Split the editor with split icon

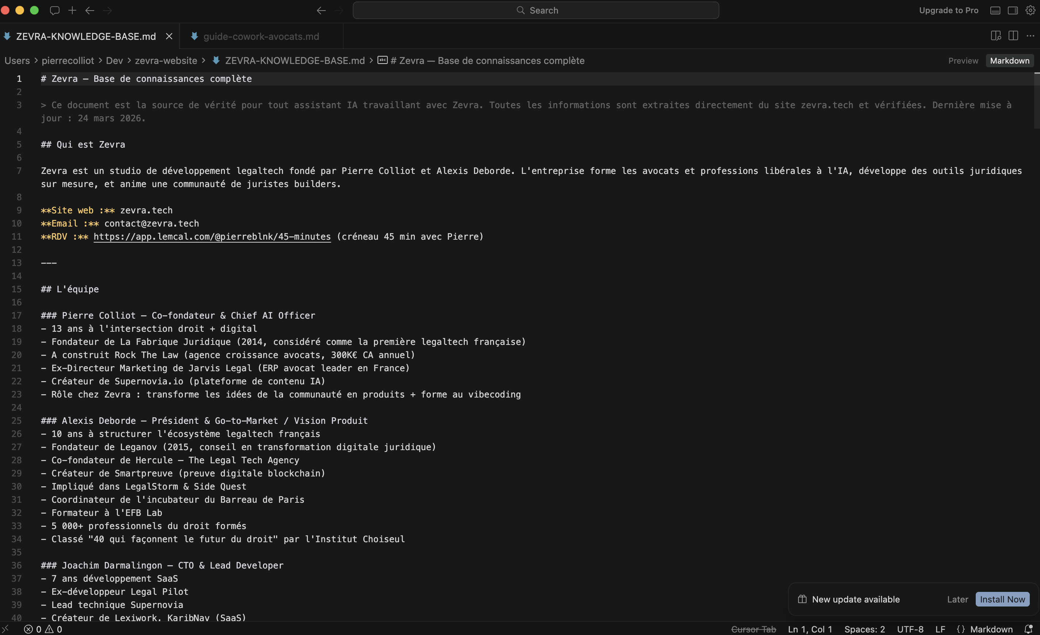click(x=1013, y=36)
